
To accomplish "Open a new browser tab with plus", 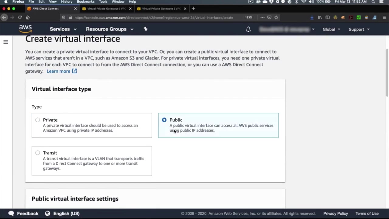I will pos(193,9).
